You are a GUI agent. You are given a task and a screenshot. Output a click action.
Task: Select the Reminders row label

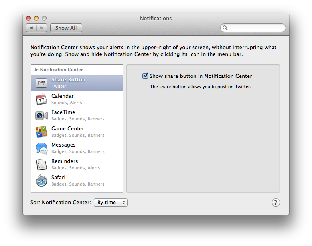(65, 161)
